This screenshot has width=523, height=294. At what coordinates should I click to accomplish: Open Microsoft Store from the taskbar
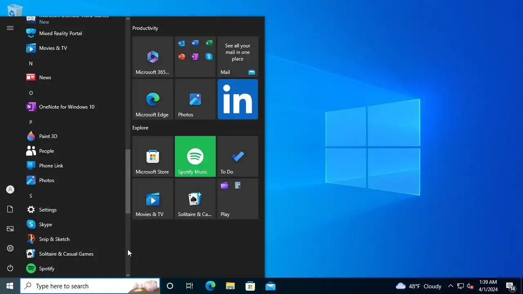pyautogui.click(x=250, y=286)
